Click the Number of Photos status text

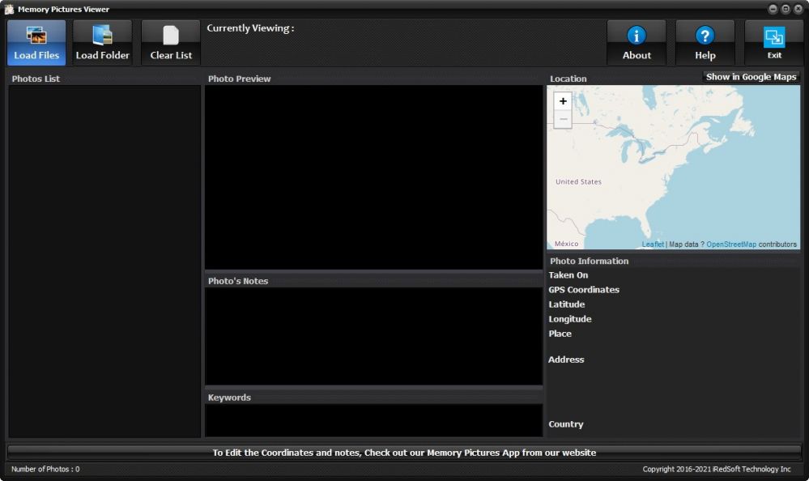(45, 469)
